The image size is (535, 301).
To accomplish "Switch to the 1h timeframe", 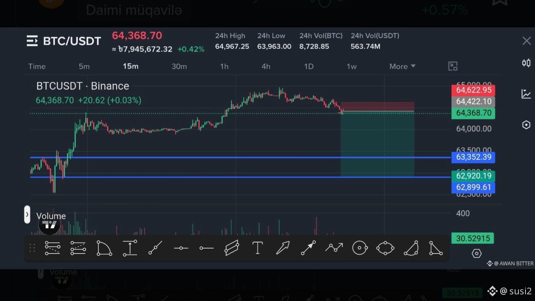I will (x=224, y=67).
